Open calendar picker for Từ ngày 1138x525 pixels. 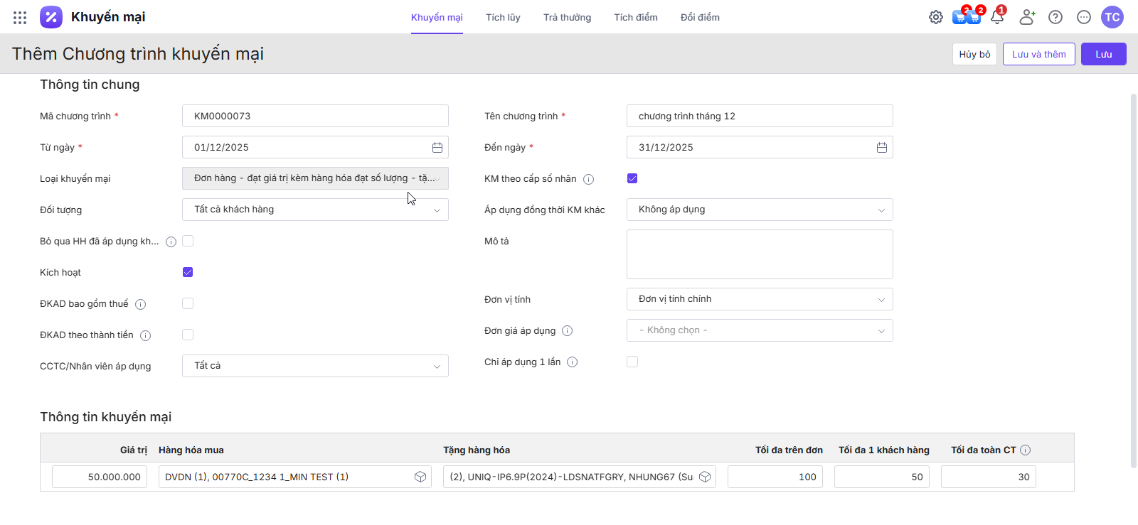pos(437,147)
